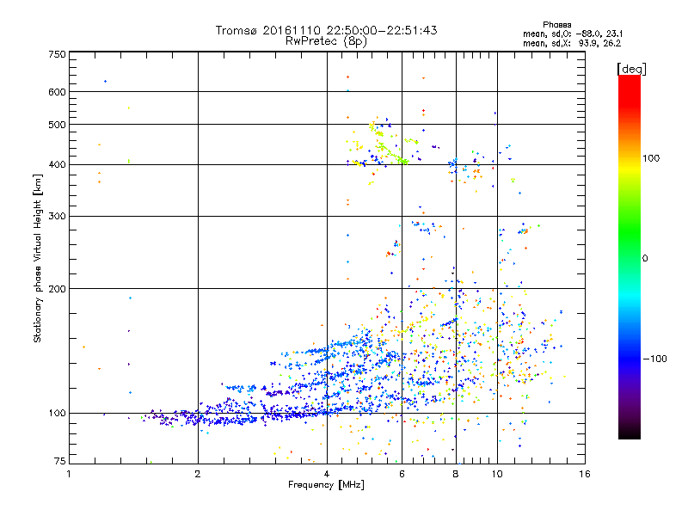The width and height of the screenshot is (688, 516).
Task: Click the y-axis tick label '75'
Action: 60,461
